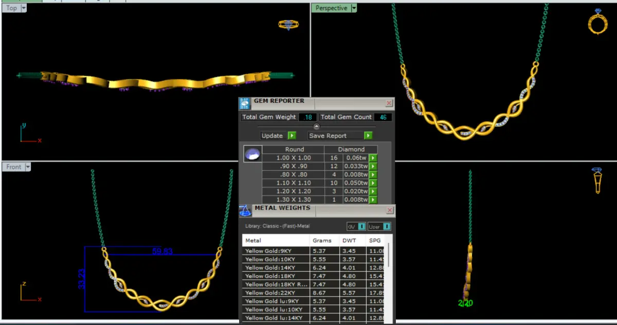This screenshot has height=325, width=617.
Task: Select the Yellow Gold:14KY row
Action: click(314, 267)
